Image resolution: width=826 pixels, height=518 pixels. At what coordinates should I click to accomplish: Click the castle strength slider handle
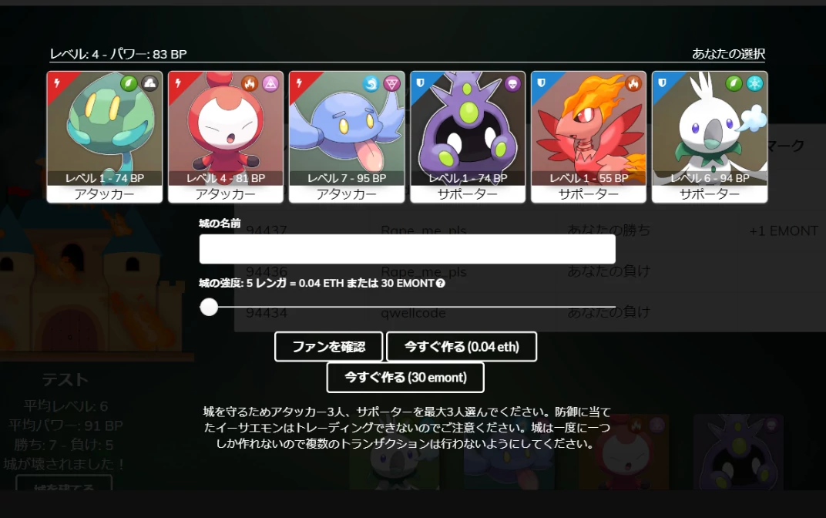(x=209, y=307)
